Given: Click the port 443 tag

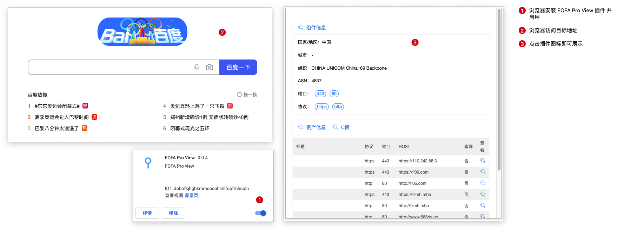Looking at the screenshot, I should (320, 94).
